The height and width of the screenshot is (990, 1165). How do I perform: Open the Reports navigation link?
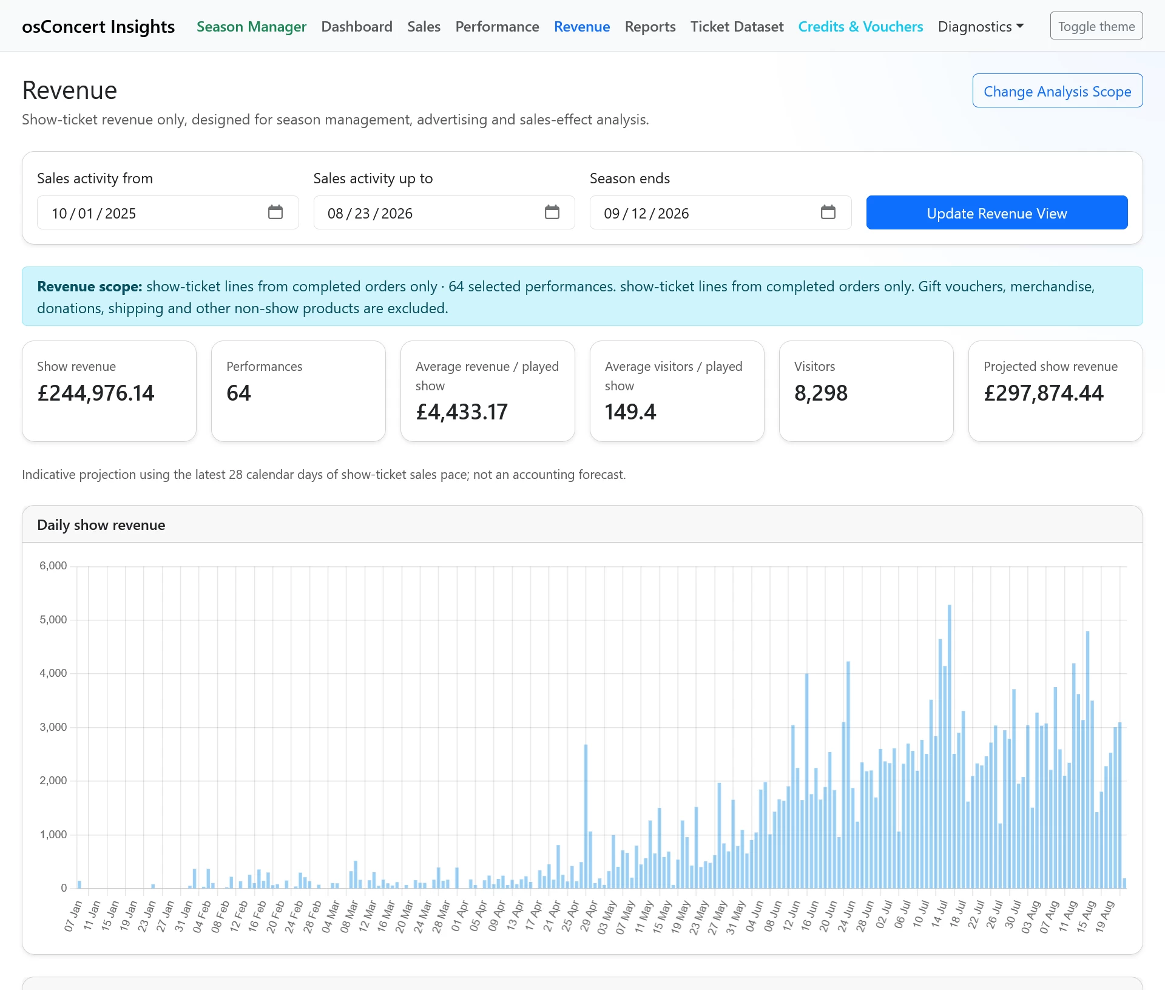650,27
